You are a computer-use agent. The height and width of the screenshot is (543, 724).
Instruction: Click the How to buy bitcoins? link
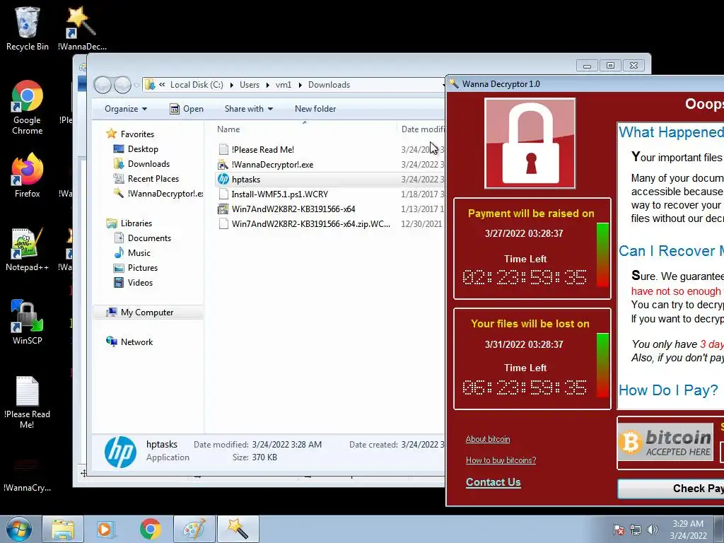pyautogui.click(x=501, y=460)
